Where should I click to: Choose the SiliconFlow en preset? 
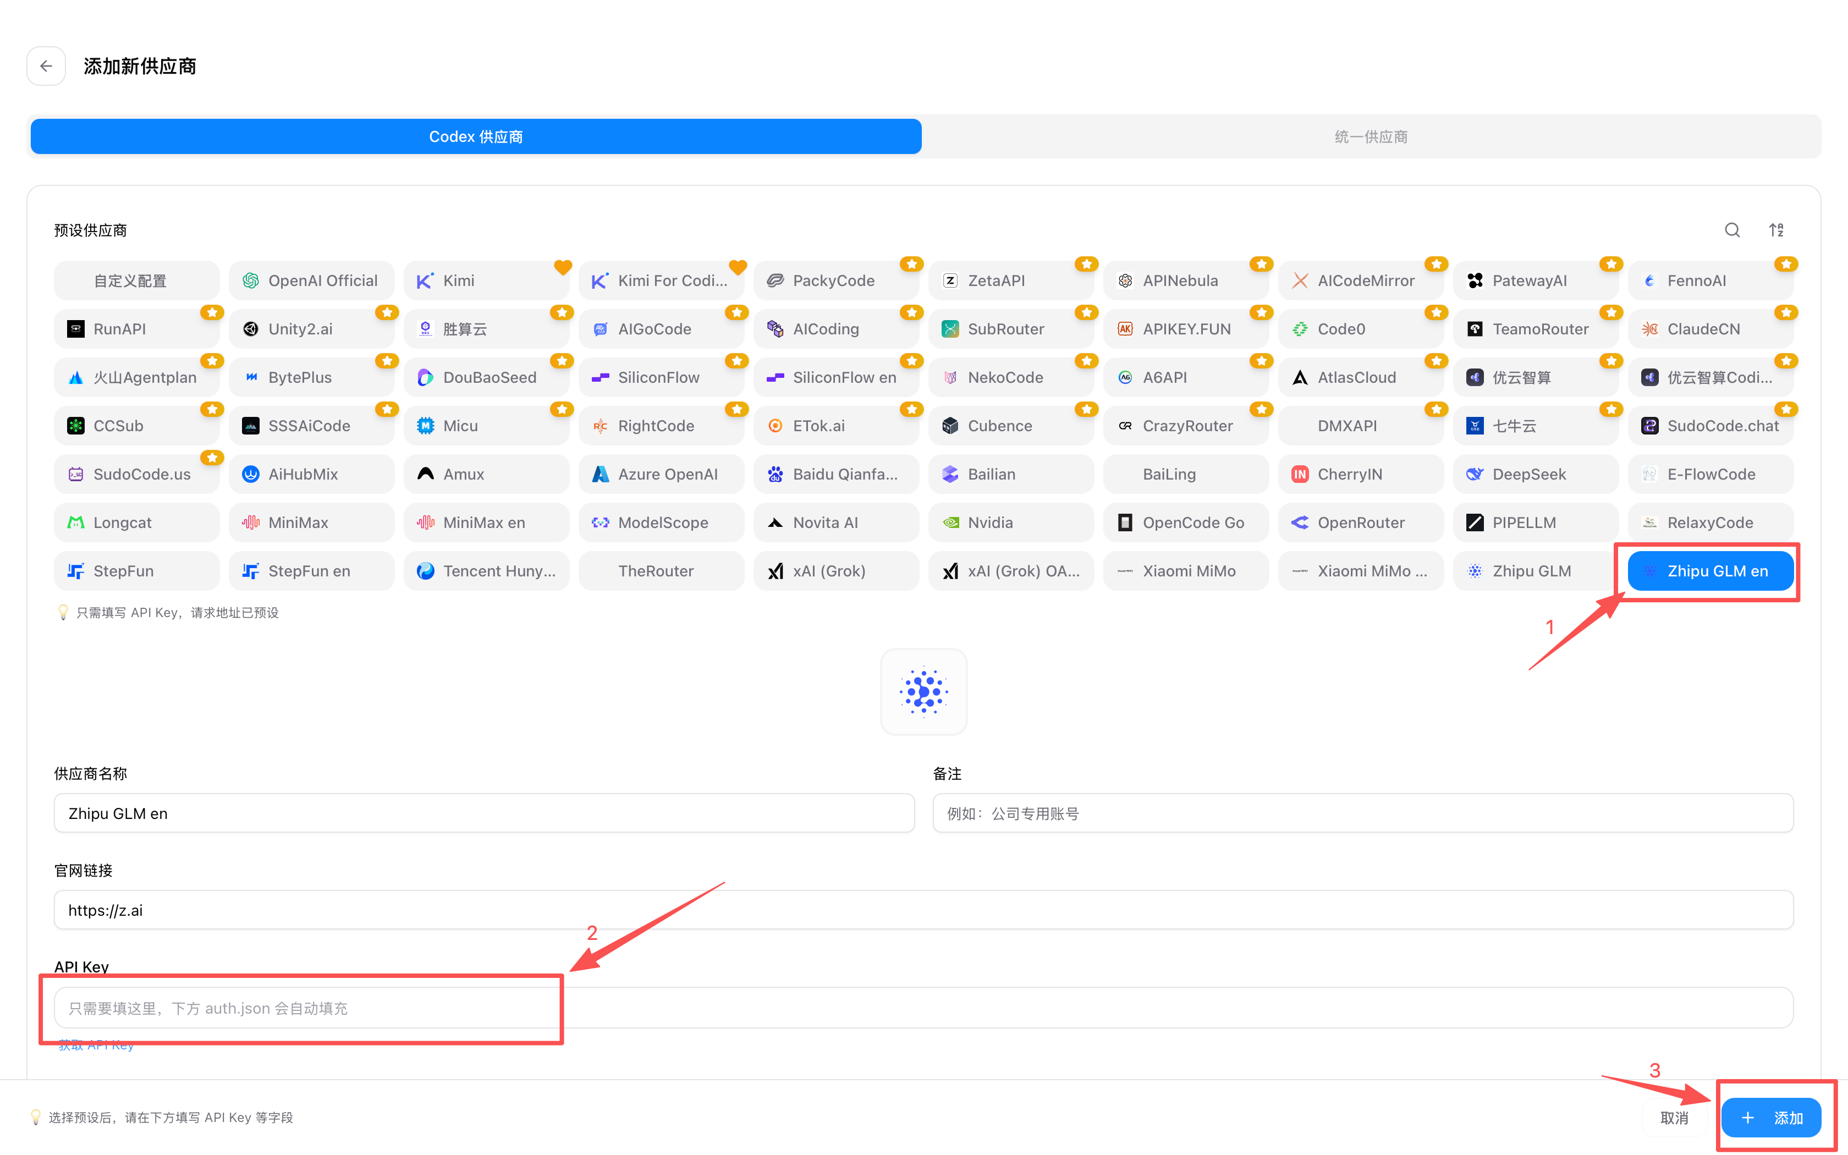click(836, 377)
